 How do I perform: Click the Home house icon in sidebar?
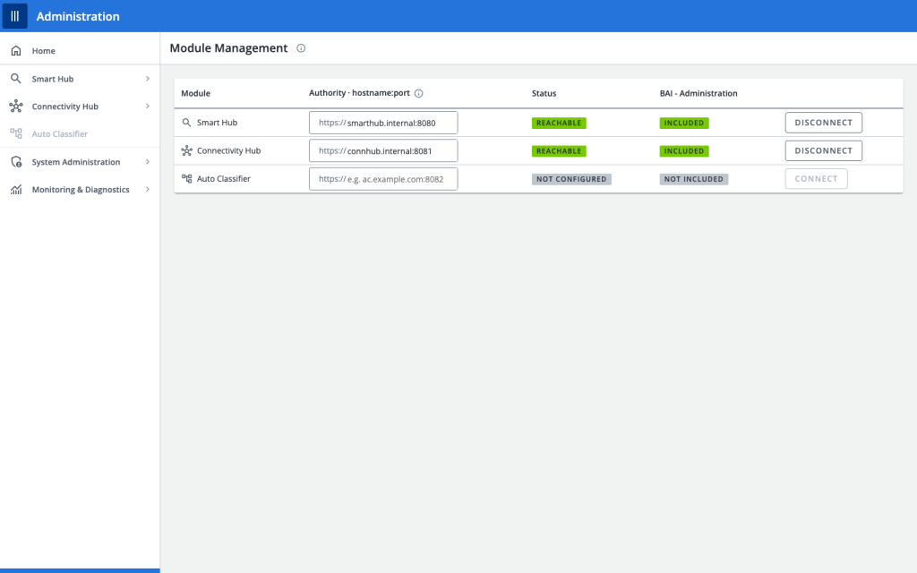16,51
